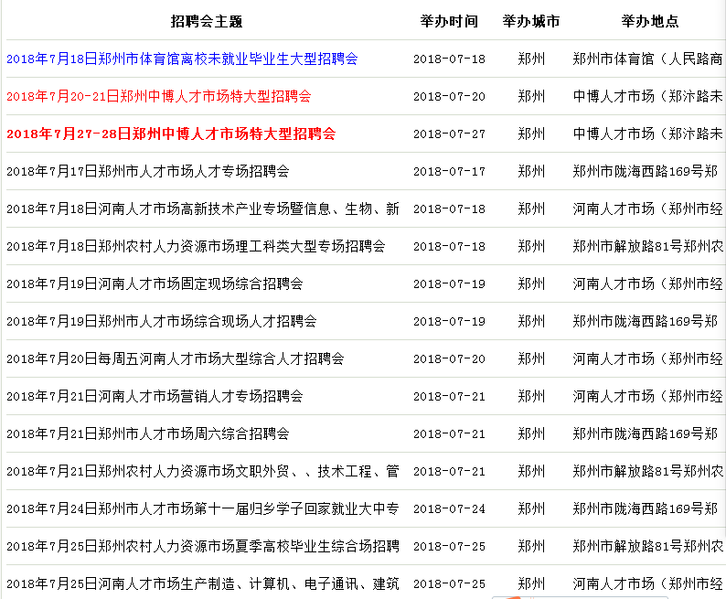This screenshot has height=599, width=726.
Task: Click the 举办时间 column header
Action: coord(449,21)
